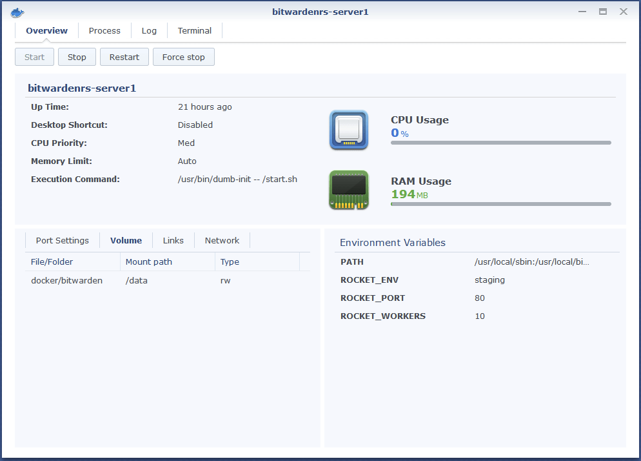Switch to the Links tab
This screenshot has height=461, width=641.
pos(173,240)
